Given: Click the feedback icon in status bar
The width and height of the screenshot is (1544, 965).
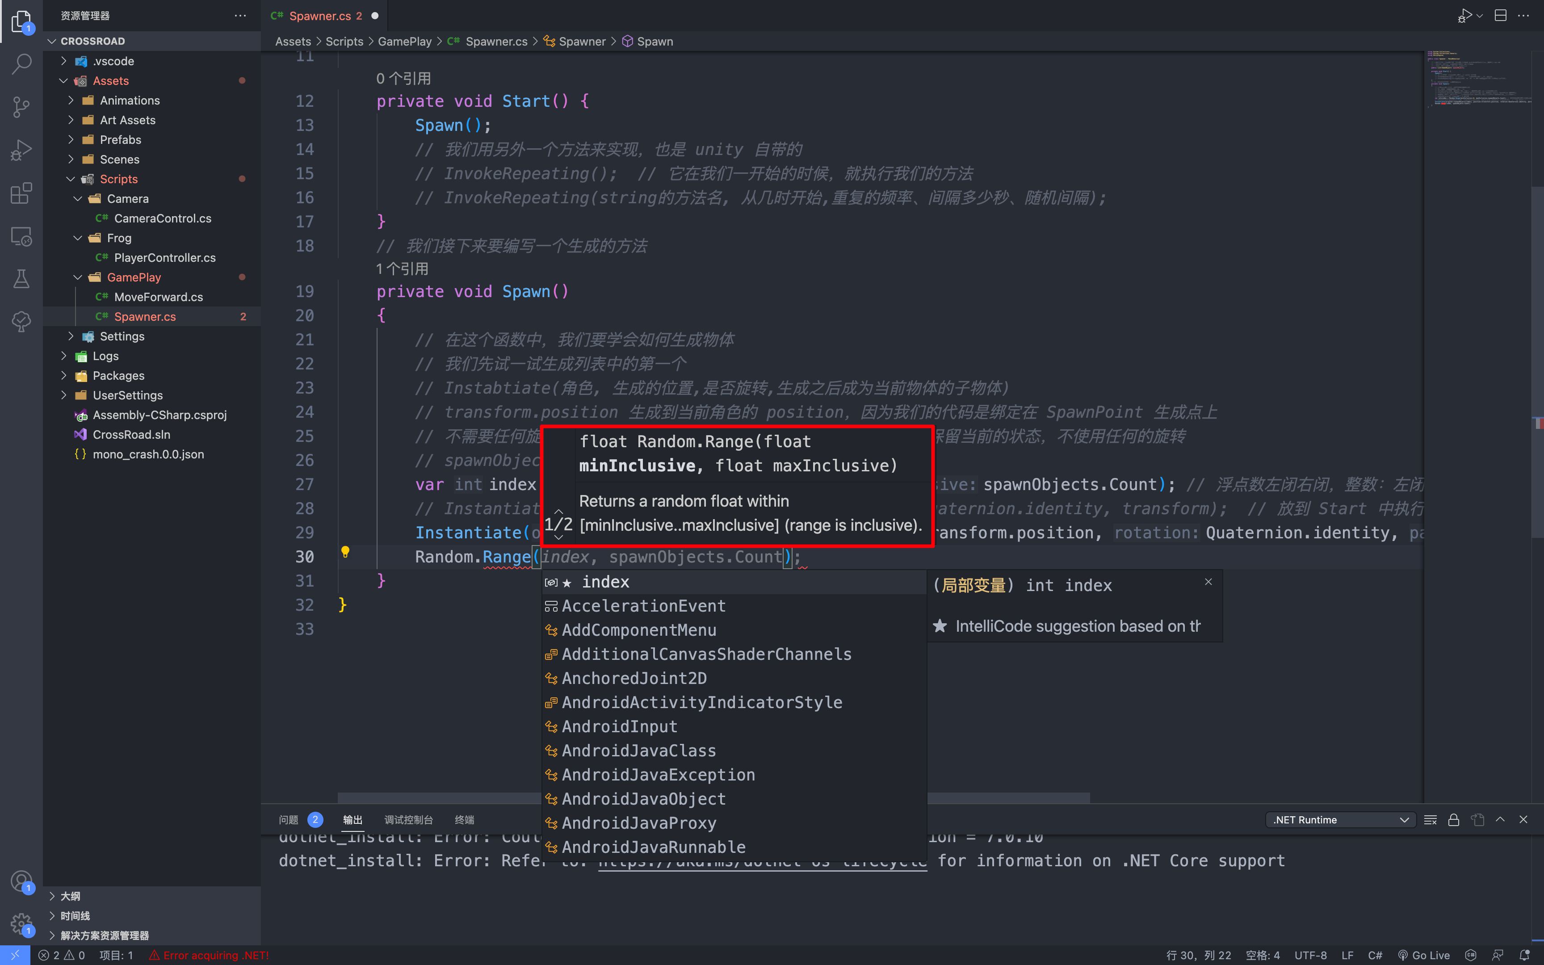Looking at the screenshot, I should 1498,955.
